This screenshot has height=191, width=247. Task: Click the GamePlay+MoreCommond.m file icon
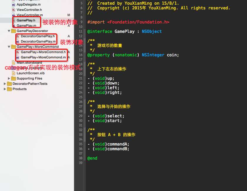(x=18, y=58)
